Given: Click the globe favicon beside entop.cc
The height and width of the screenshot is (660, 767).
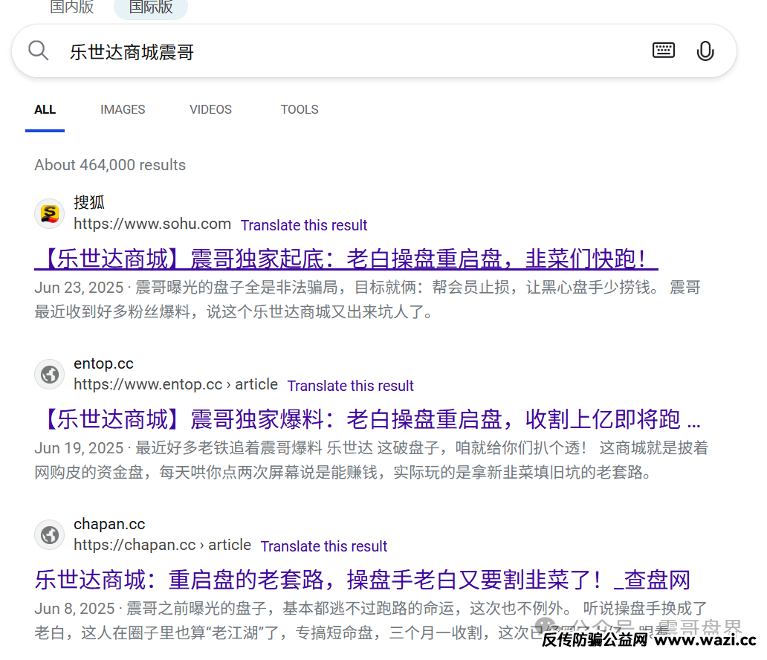Looking at the screenshot, I should [49, 375].
